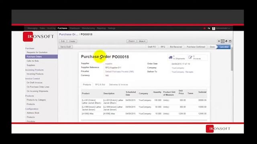Open graph view icon
257x144 pixels.
[x=226, y=41]
